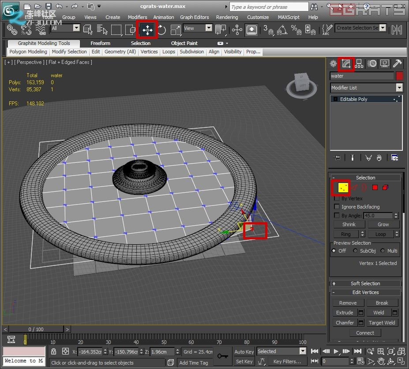Screen dimensions: 409x369
Task: Click the Set Key key icon
Action: (223, 356)
